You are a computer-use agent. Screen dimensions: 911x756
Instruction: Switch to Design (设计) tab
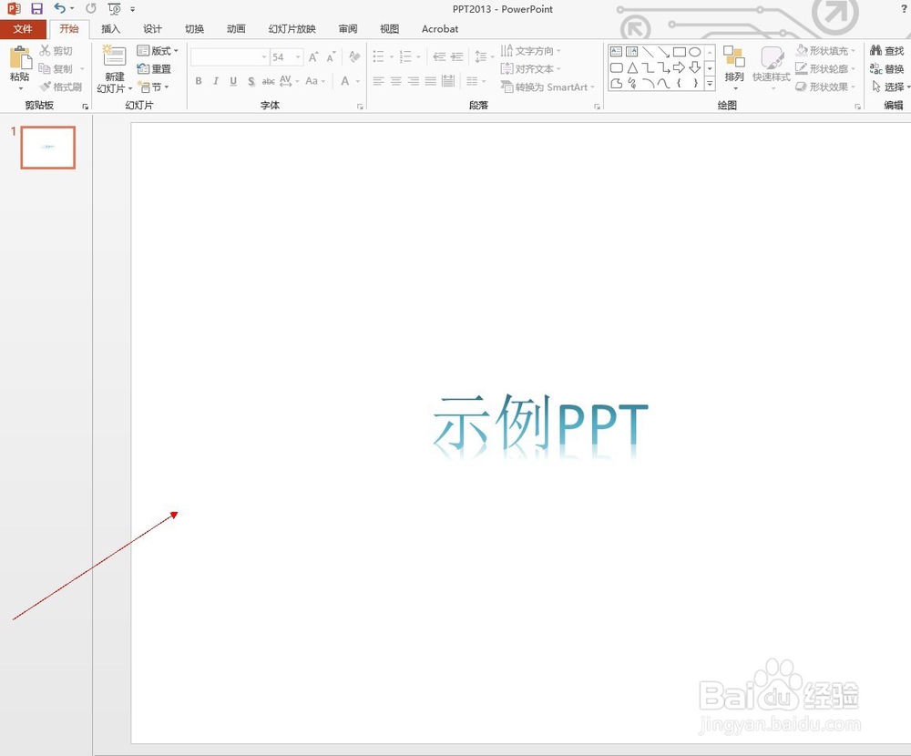(152, 29)
